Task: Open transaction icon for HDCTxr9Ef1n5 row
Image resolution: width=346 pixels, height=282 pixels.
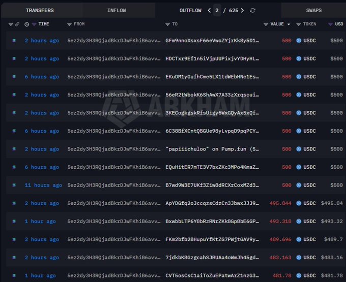Action: coord(14,58)
